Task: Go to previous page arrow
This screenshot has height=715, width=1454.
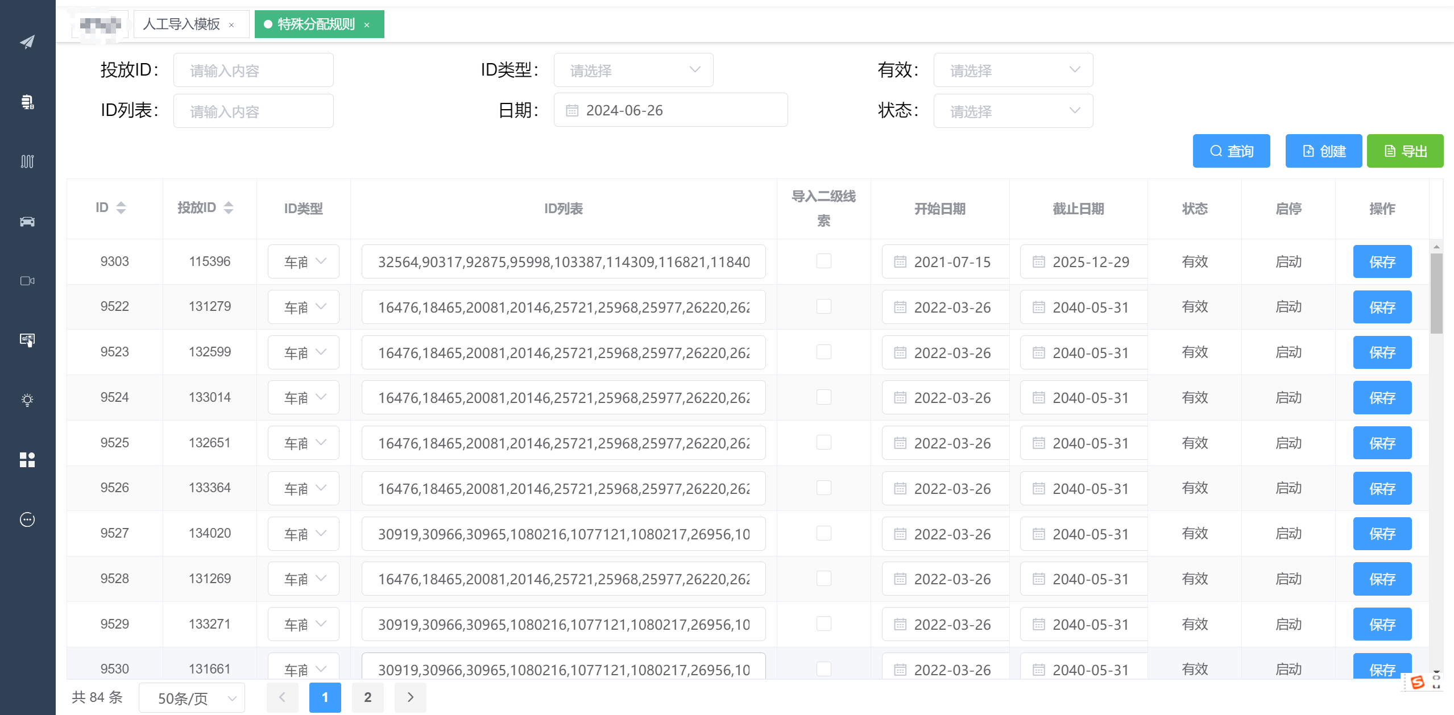Action: tap(282, 697)
